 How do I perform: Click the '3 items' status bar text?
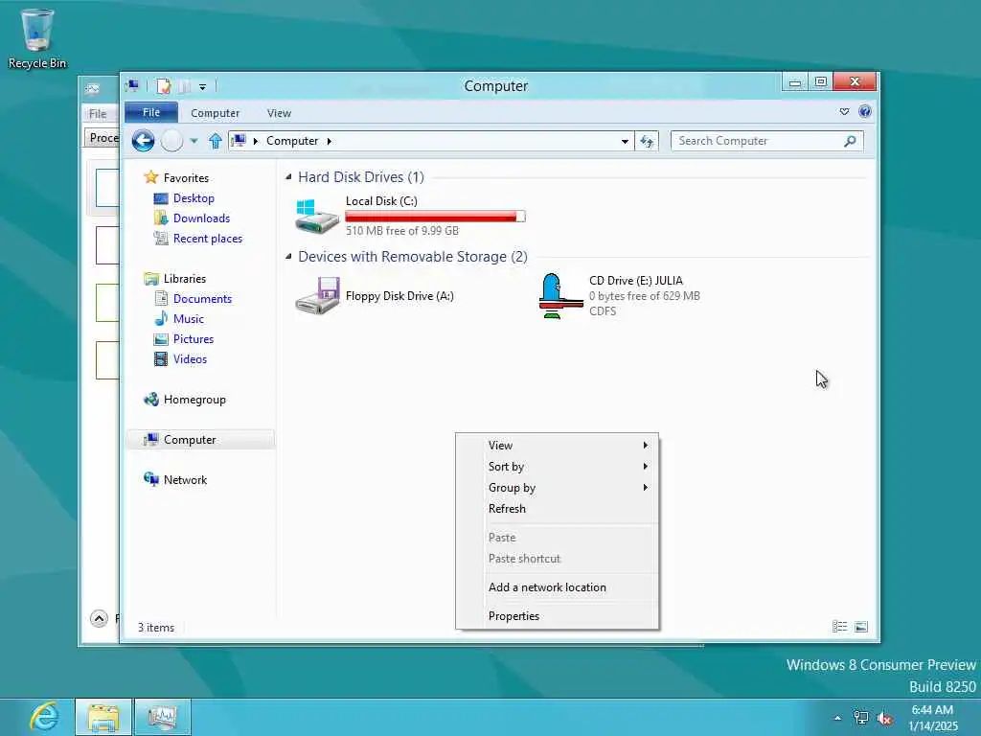pos(156,628)
